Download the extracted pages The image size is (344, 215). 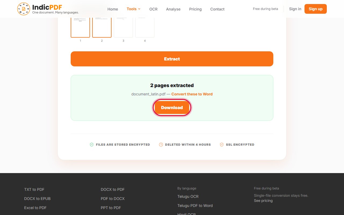click(x=172, y=107)
